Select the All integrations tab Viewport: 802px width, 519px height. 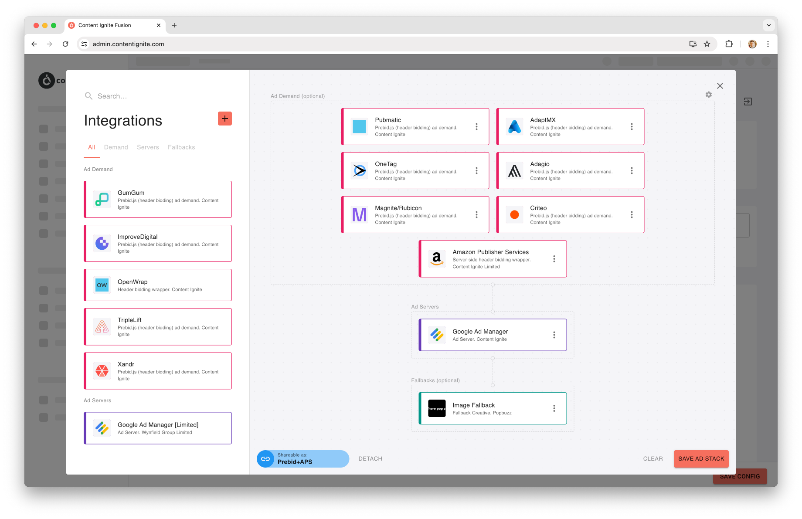[92, 147]
